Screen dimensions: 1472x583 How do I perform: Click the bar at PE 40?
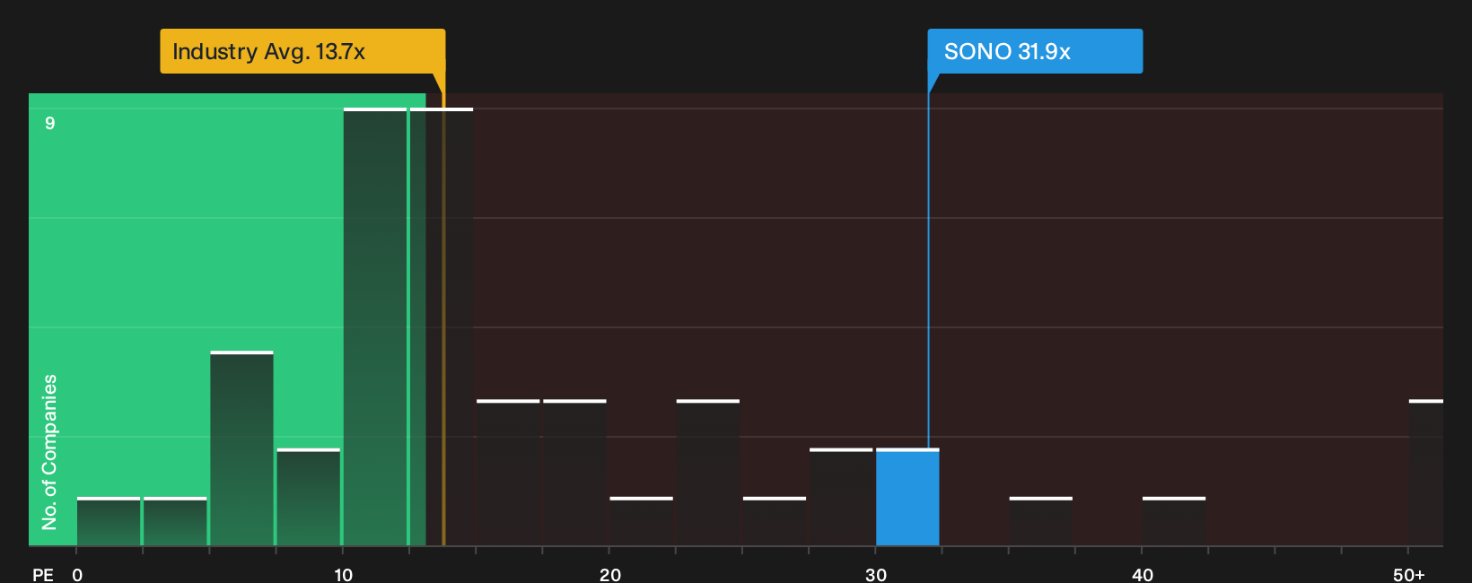[x=1174, y=521]
